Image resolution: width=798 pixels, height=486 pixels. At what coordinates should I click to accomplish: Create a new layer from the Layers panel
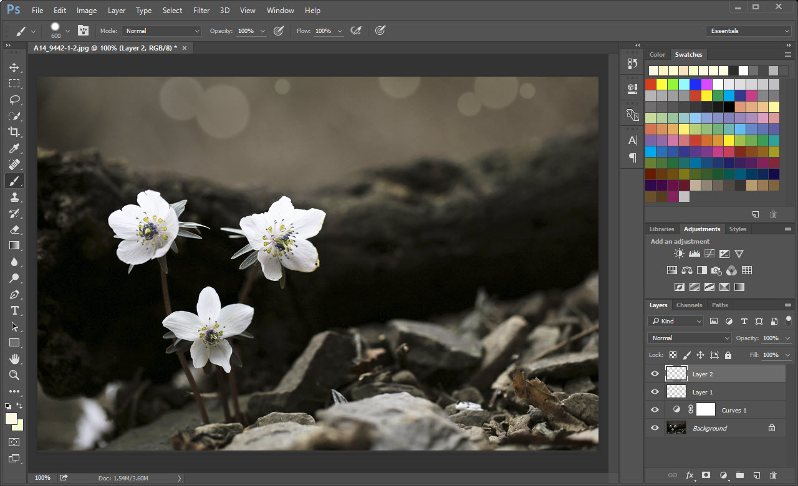coord(756,475)
